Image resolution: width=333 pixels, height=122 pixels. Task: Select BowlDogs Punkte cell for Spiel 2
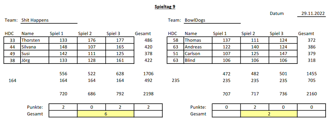(255, 107)
